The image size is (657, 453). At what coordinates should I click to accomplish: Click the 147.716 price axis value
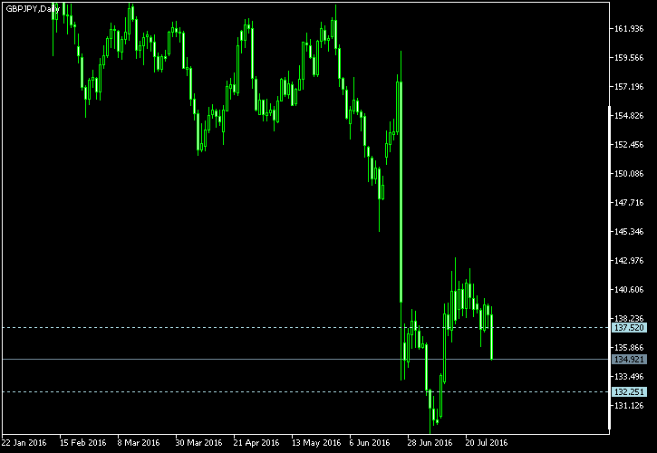[629, 203]
